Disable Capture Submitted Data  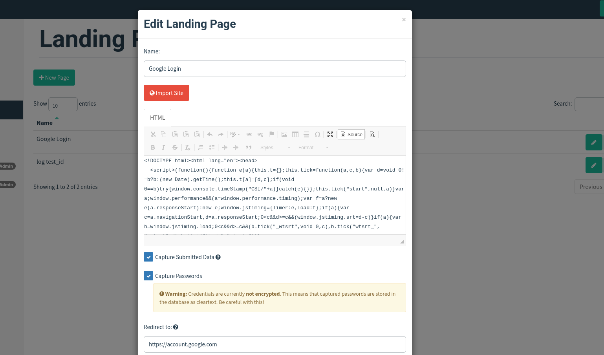tap(148, 257)
